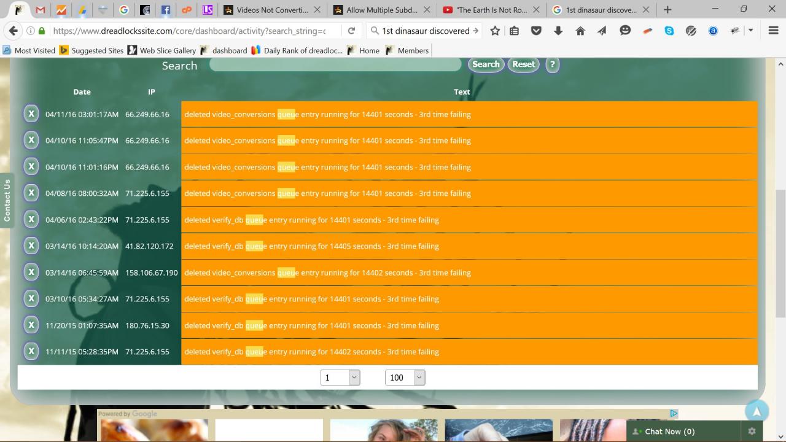The width and height of the screenshot is (786, 442).
Task: Delete the 11/11/15 05:28:35PM log entry
Action: coord(31,351)
